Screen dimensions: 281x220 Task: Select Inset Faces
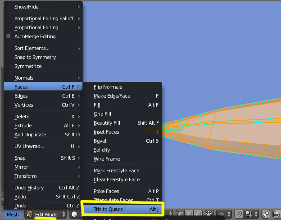point(122,132)
